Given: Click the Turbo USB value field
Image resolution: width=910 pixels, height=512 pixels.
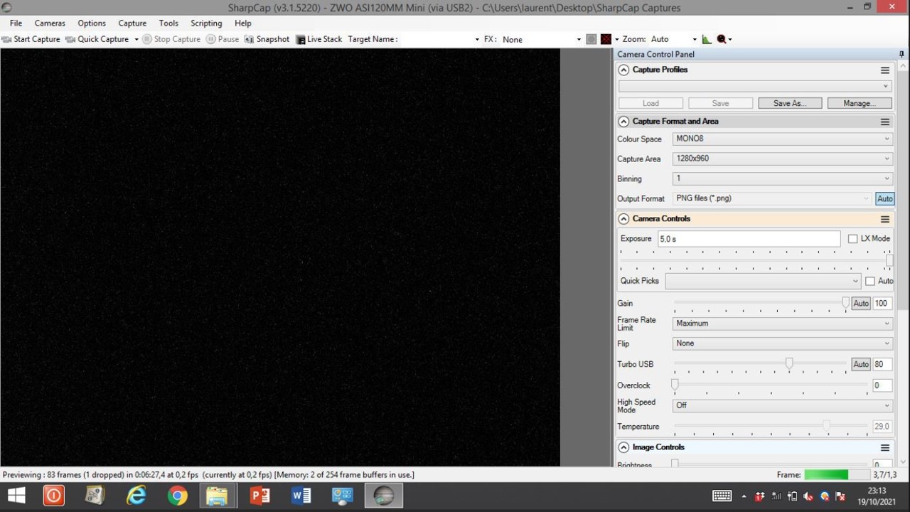Looking at the screenshot, I should point(882,364).
